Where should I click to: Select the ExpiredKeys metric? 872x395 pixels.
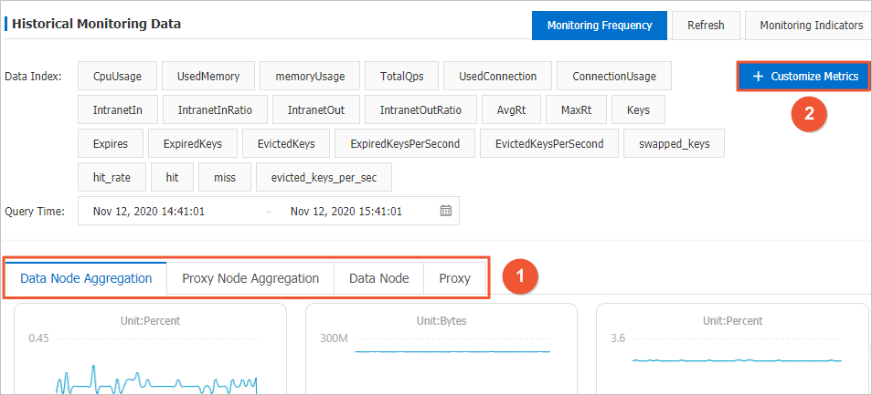tap(193, 144)
